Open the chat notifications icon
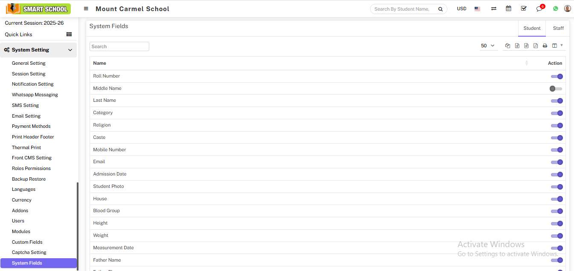 click(x=539, y=9)
